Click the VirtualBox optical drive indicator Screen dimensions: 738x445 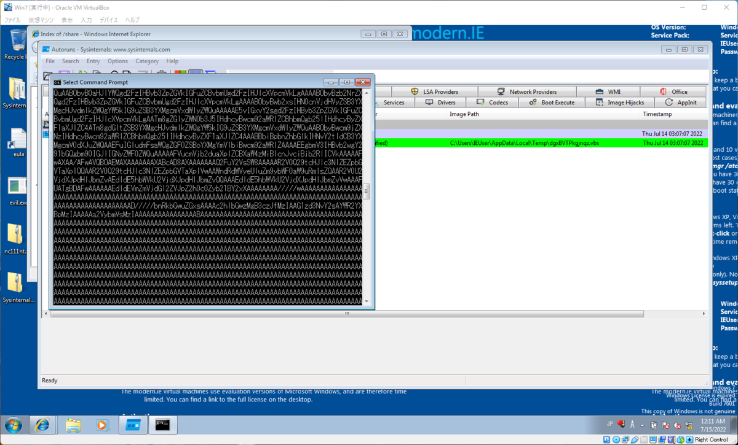point(617,439)
